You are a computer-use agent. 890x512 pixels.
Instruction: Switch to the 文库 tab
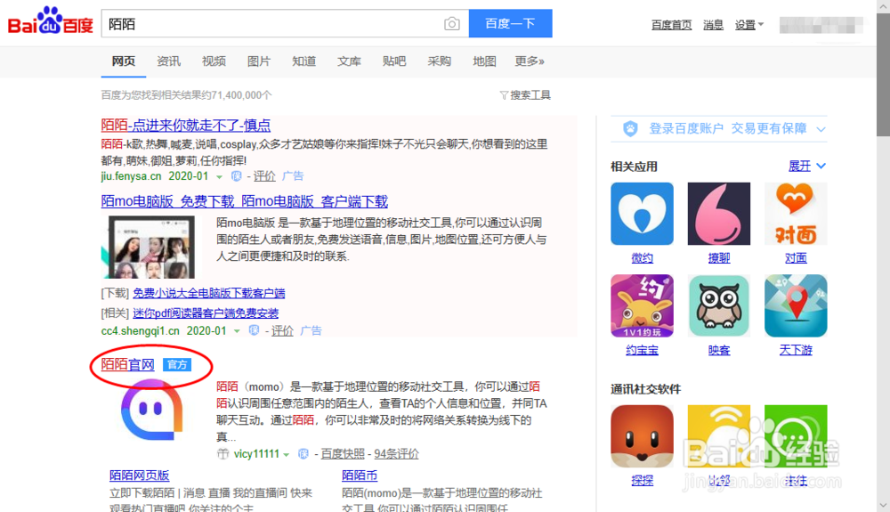click(349, 61)
